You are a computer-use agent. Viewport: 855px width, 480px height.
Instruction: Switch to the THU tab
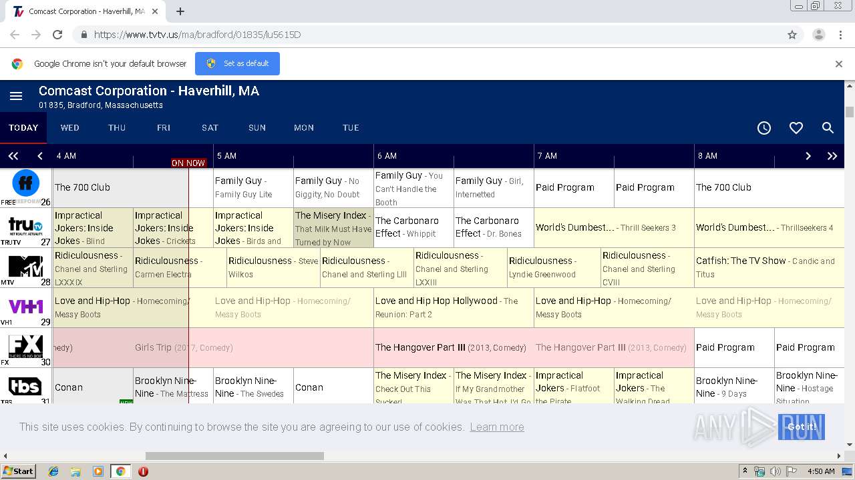[117, 128]
